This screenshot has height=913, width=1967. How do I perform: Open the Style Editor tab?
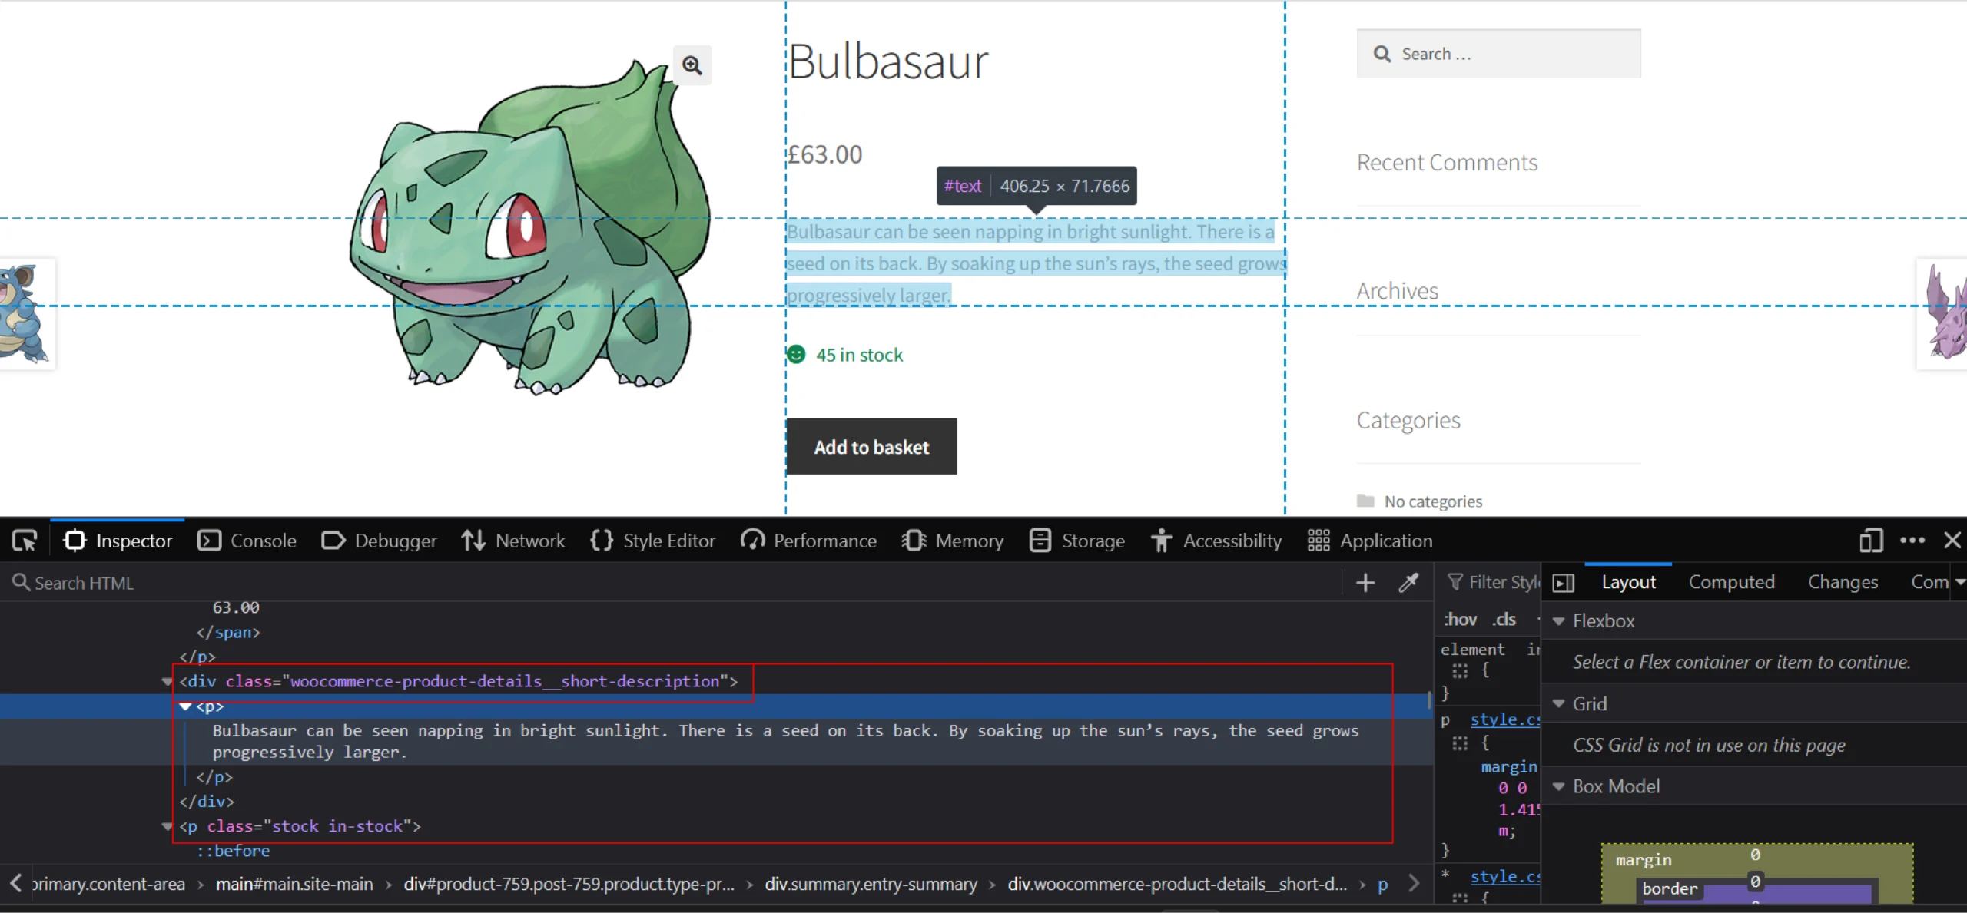(652, 541)
